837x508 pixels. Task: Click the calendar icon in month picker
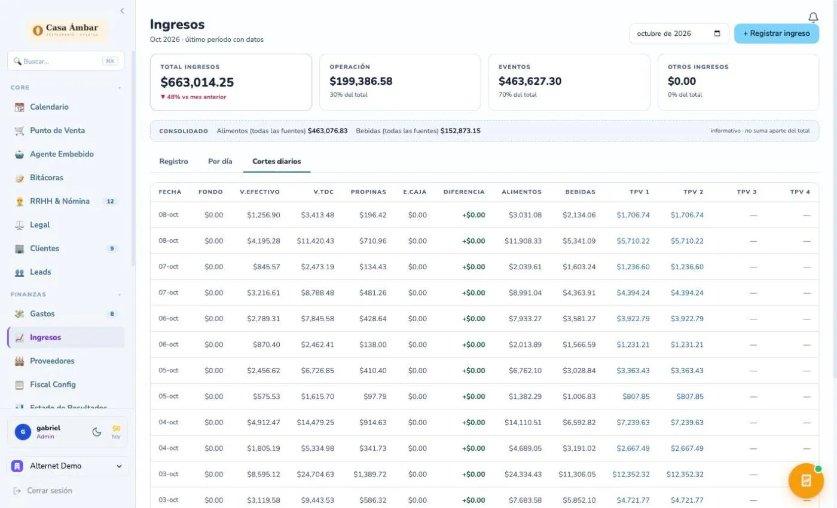717,33
